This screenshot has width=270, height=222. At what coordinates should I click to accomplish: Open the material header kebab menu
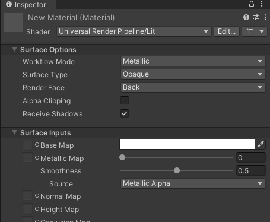pyautogui.click(x=265, y=17)
